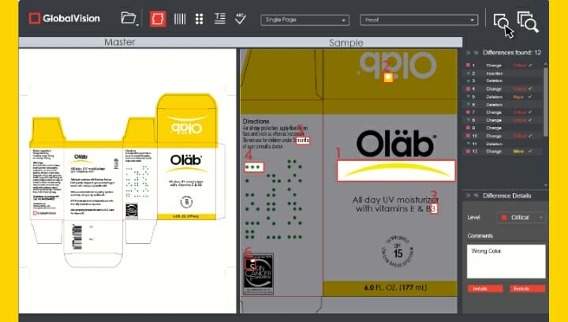This screenshot has height=322, width=568.
Task: Select difference marker 2 on inverted logo
Action: 388,77
